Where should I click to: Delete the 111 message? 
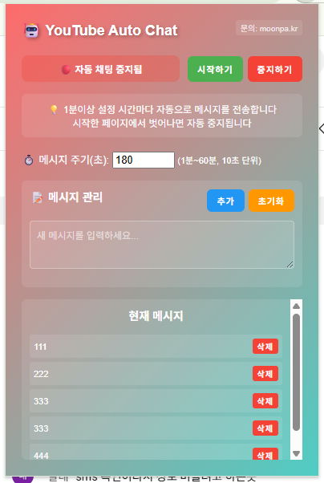pos(265,347)
